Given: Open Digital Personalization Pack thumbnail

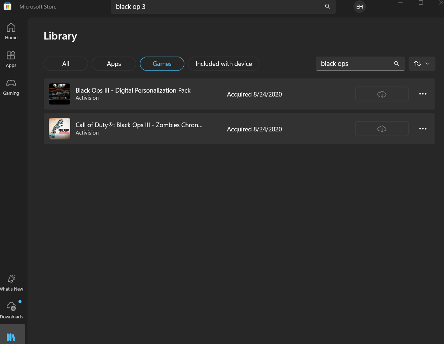Looking at the screenshot, I should click(x=59, y=94).
